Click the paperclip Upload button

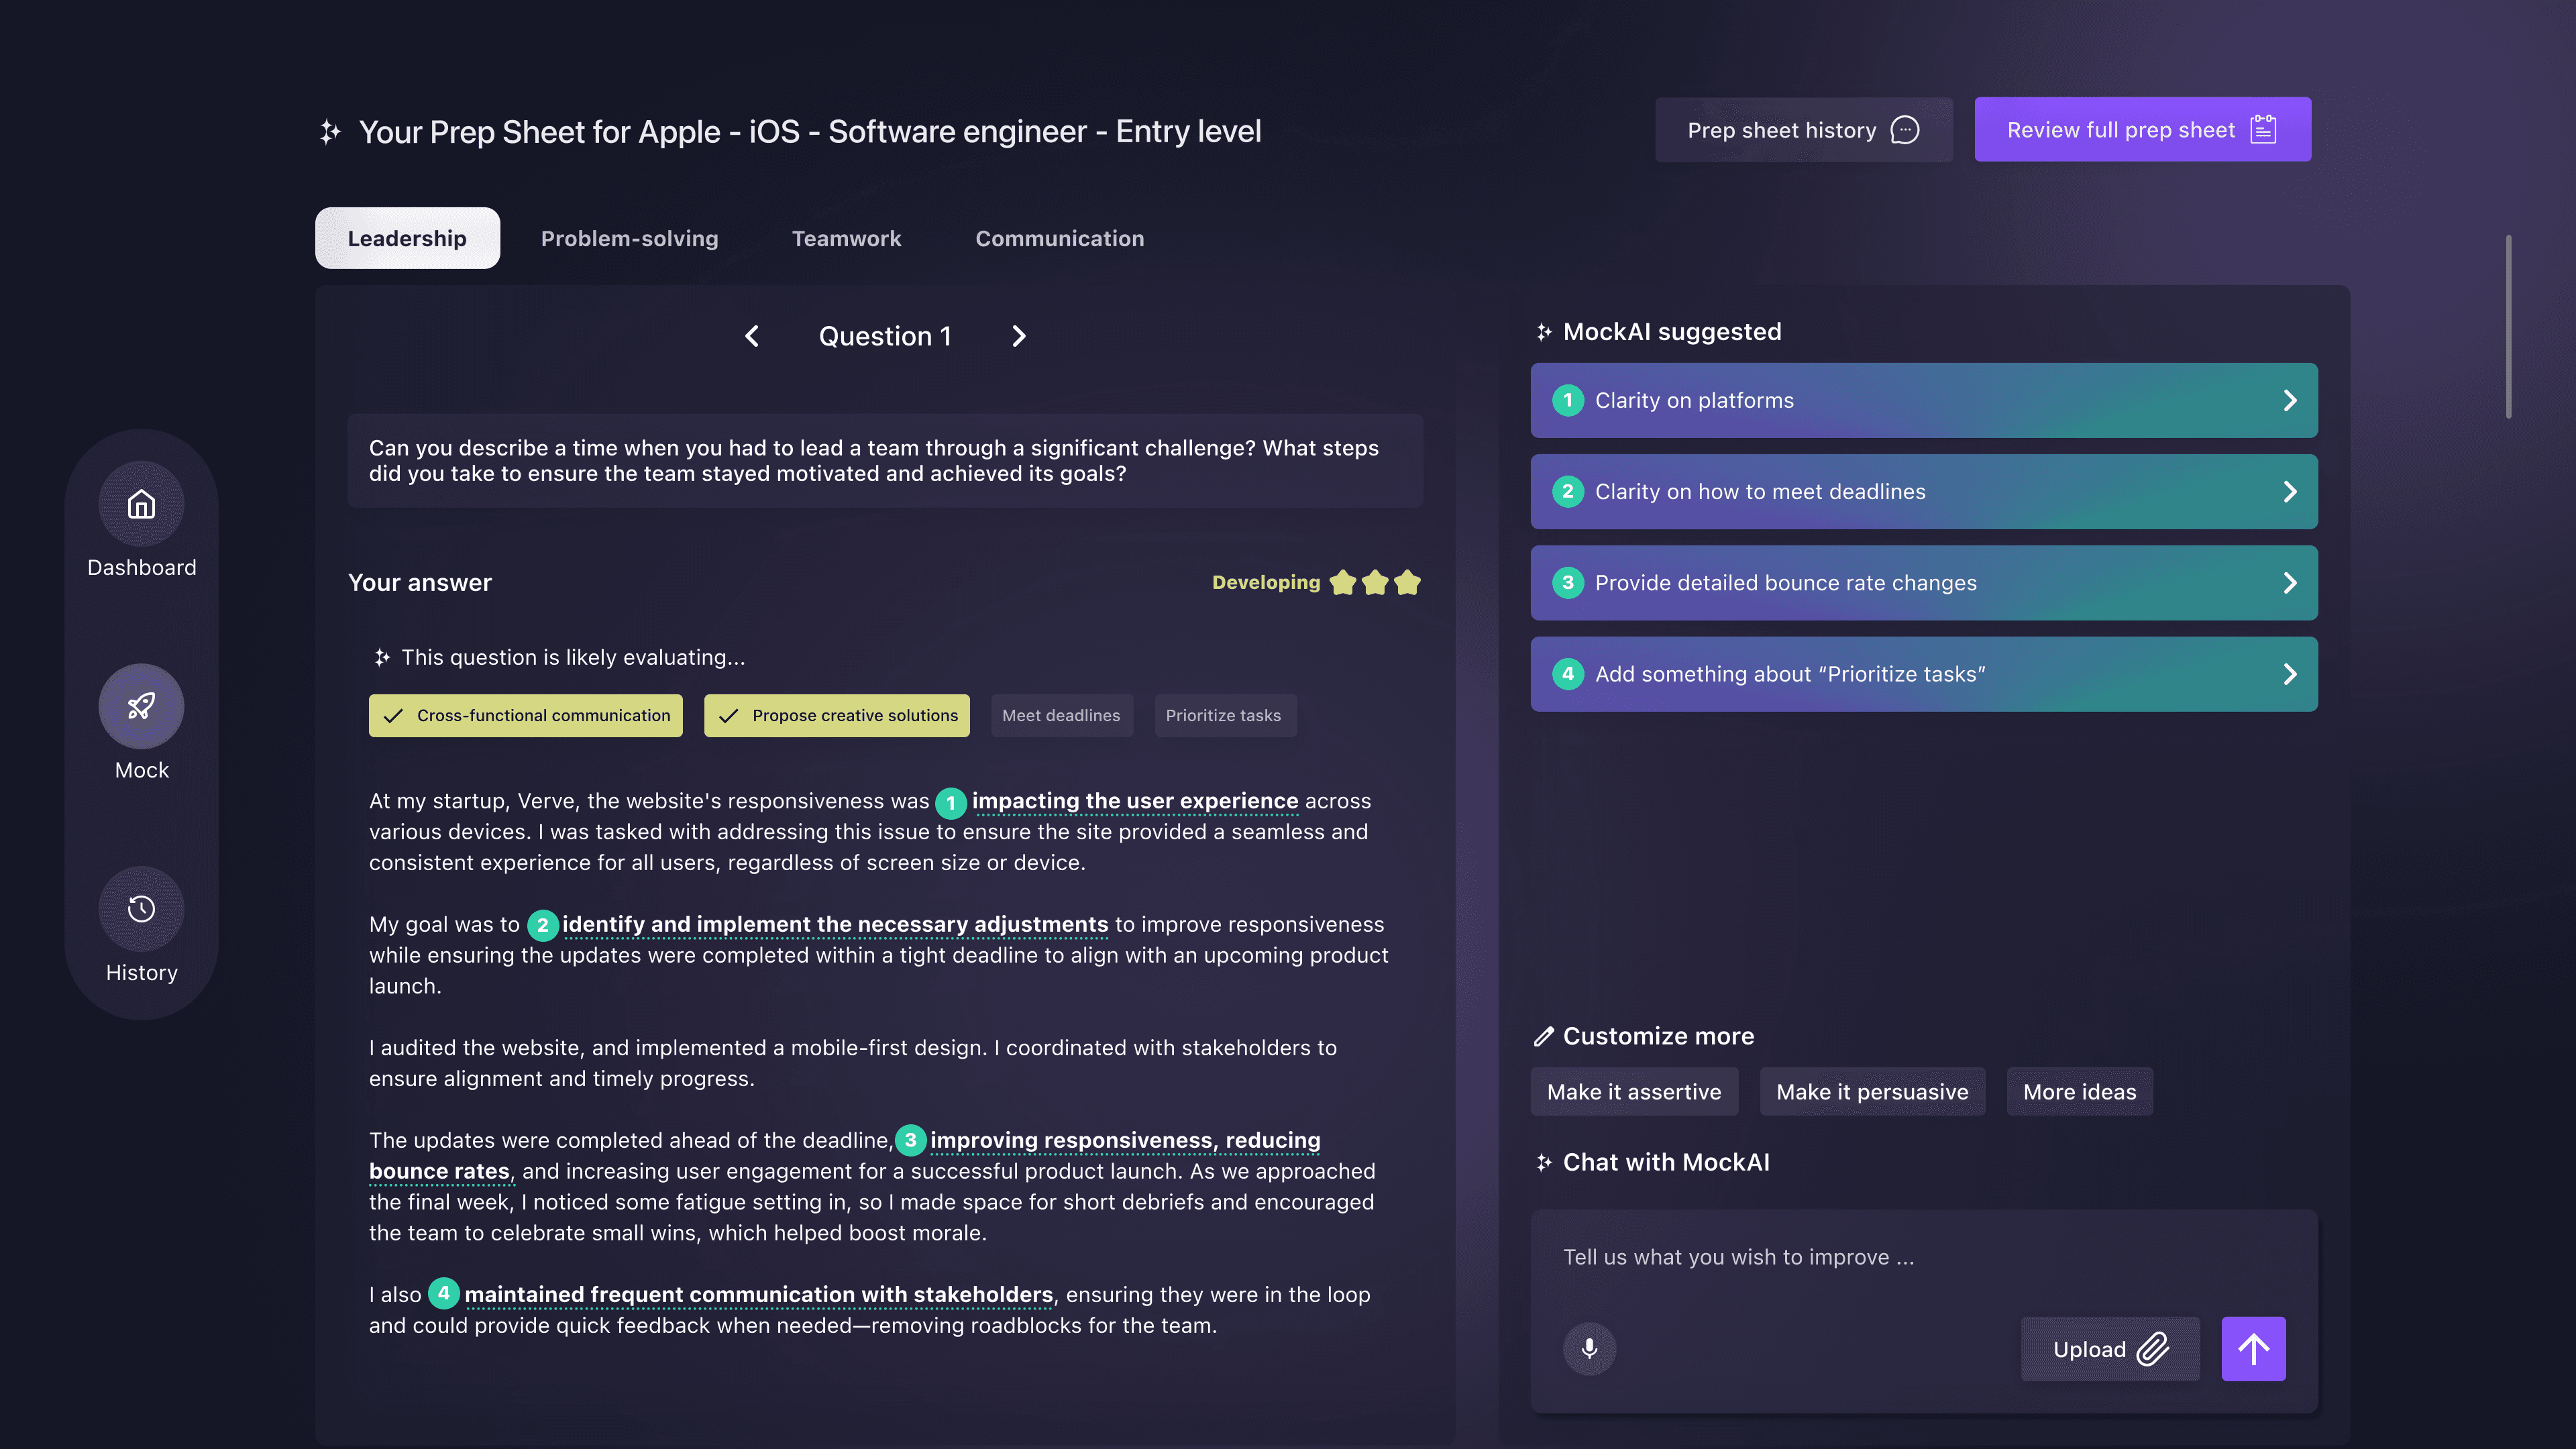(x=2110, y=1349)
